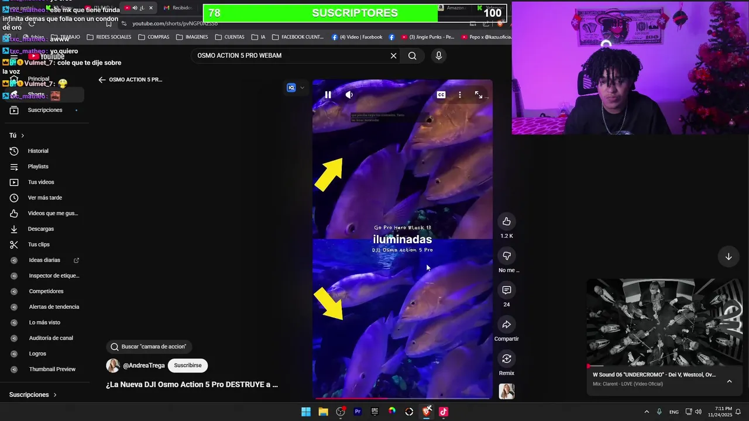Open Ver más tarde list
The height and width of the screenshot is (421, 749).
click(44, 198)
